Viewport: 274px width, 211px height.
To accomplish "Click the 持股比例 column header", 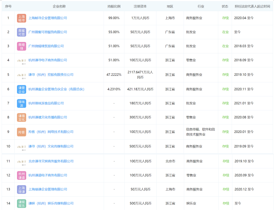I will click(114, 6).
